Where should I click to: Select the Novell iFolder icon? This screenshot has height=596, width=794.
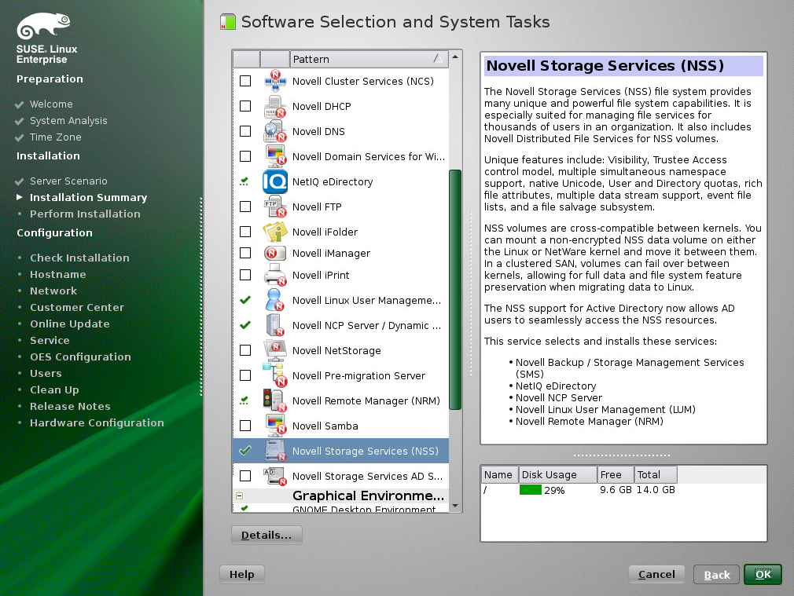tap(274, 232)
